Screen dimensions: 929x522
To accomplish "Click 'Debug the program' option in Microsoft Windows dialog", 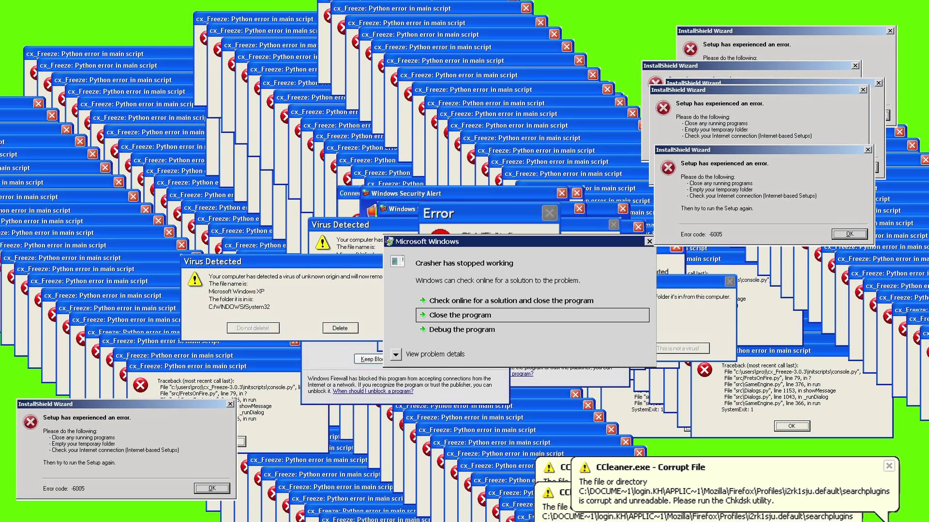I will click(x=462, y=329).
